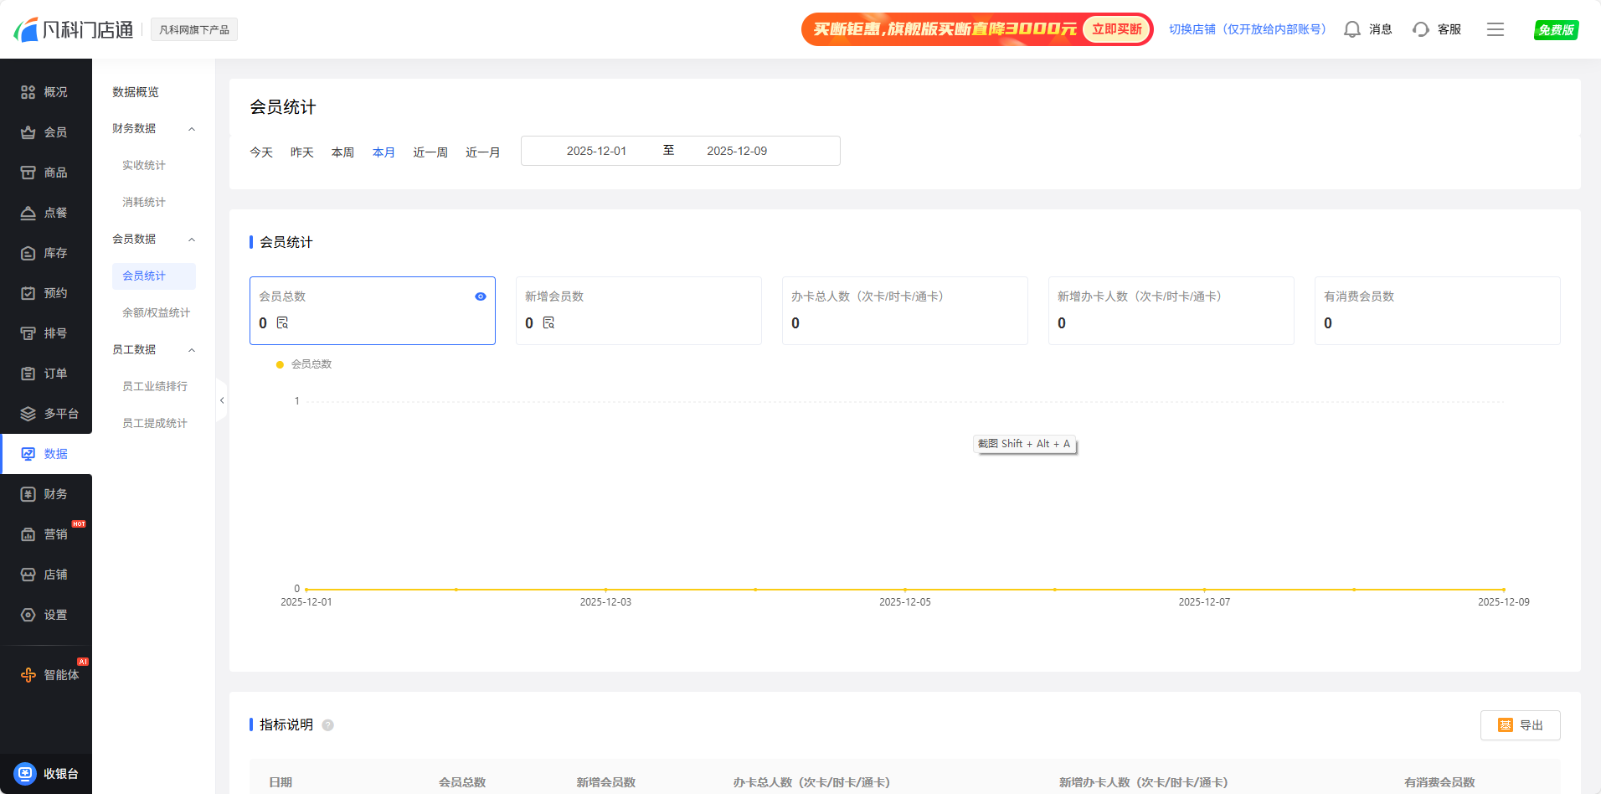Open the 订单 module
Viewport: 1601px width, 794px height.
click(46, 373)
